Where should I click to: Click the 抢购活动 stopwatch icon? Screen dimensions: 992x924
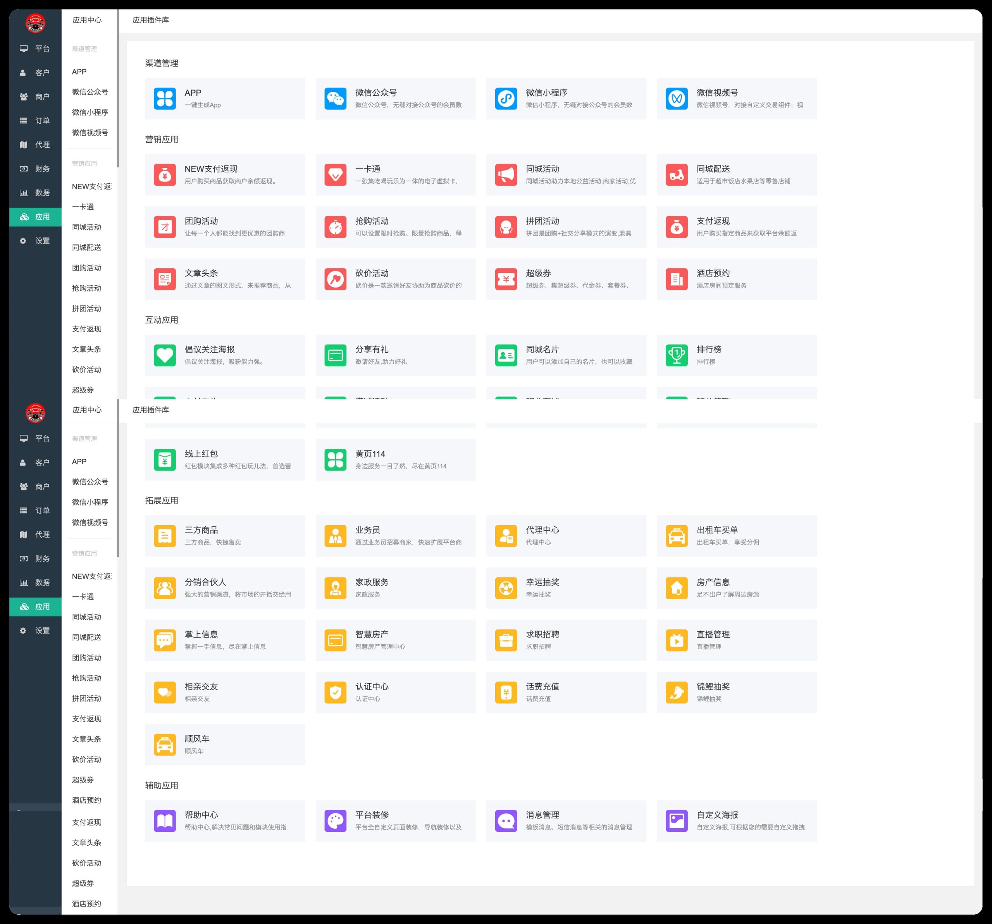[x=335, y=227]
